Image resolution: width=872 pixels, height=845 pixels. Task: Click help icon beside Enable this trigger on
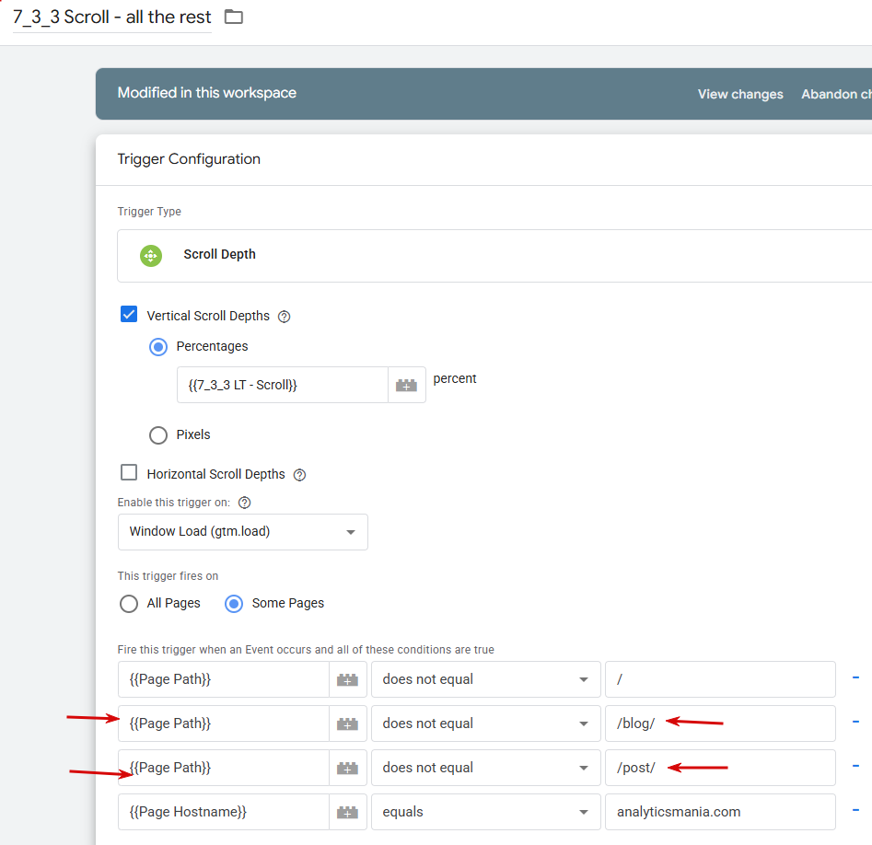pos(244,503)
